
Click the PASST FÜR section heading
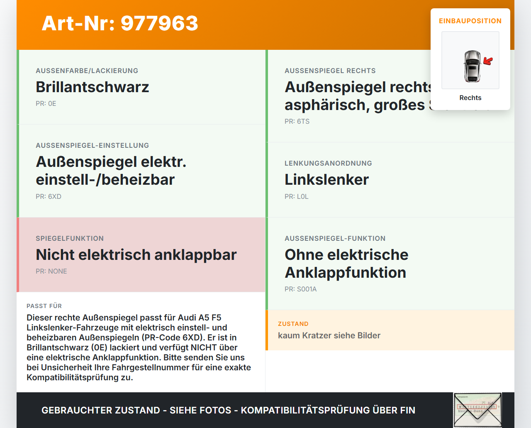[44, 306]
